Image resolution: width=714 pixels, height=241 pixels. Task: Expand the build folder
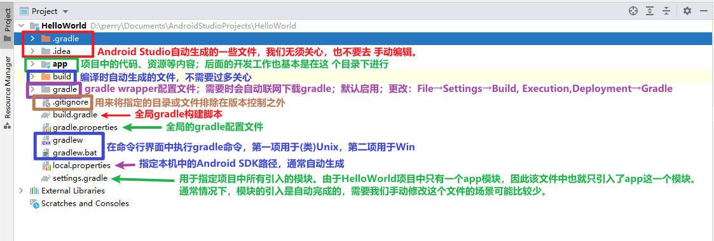(33, 77)
